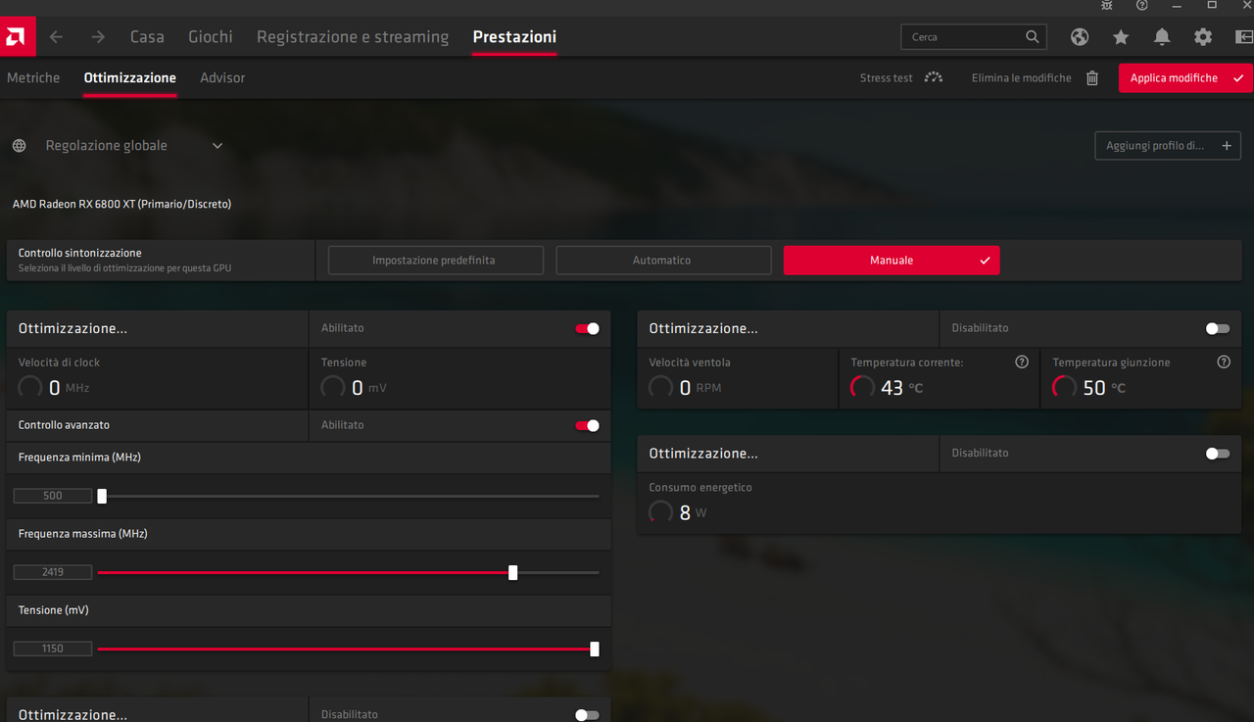Click inside the Cerca search box
This screenshot has width=1254, height=722.
tap(965, 36)
